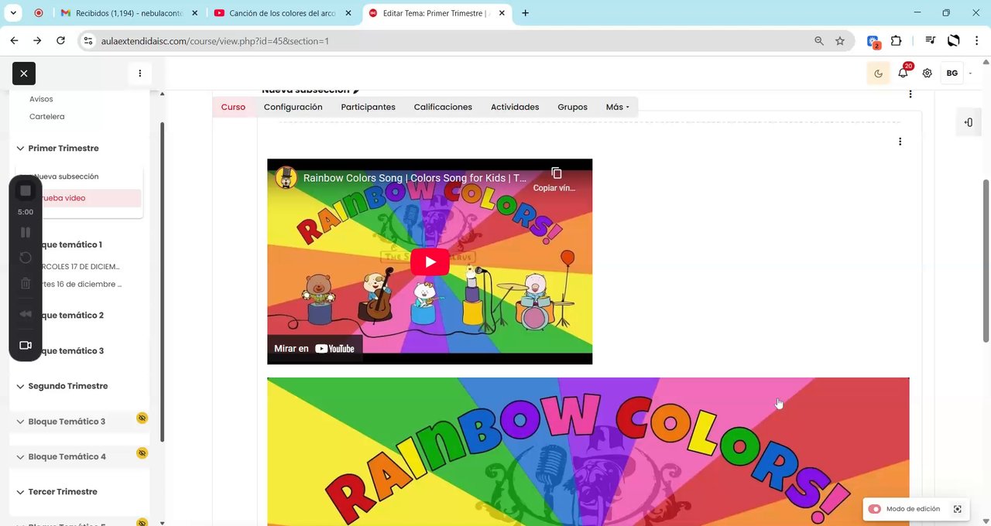Open the Participantes tab
Viewport: 991px width, 526px height.
pos(368,108)
